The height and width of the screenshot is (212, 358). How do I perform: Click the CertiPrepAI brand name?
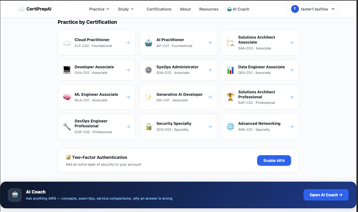(x=39, y=9)
